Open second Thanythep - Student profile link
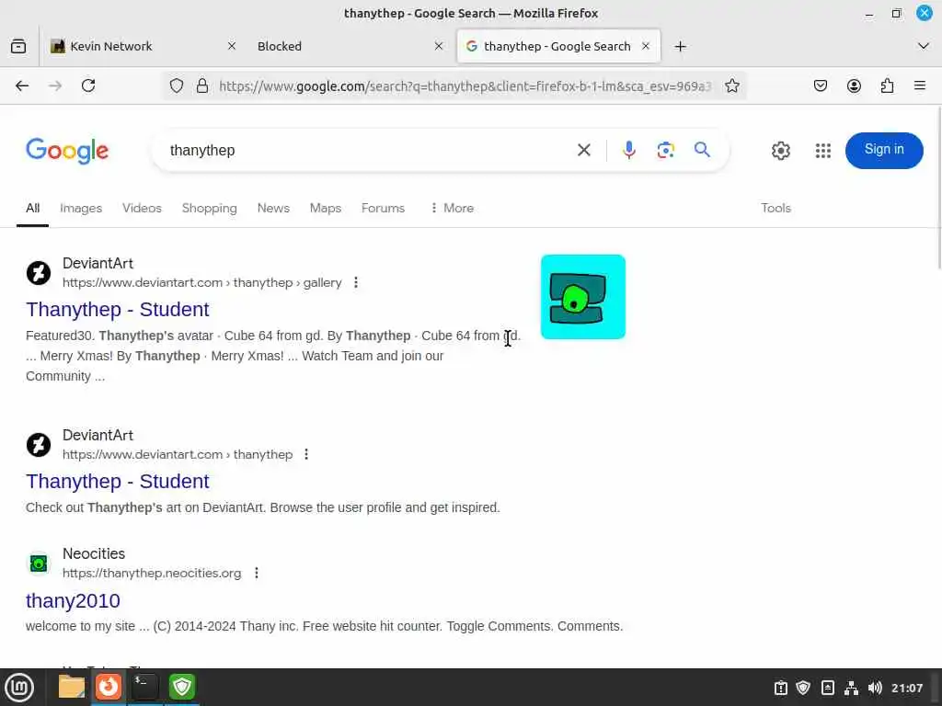 [117, 482]
